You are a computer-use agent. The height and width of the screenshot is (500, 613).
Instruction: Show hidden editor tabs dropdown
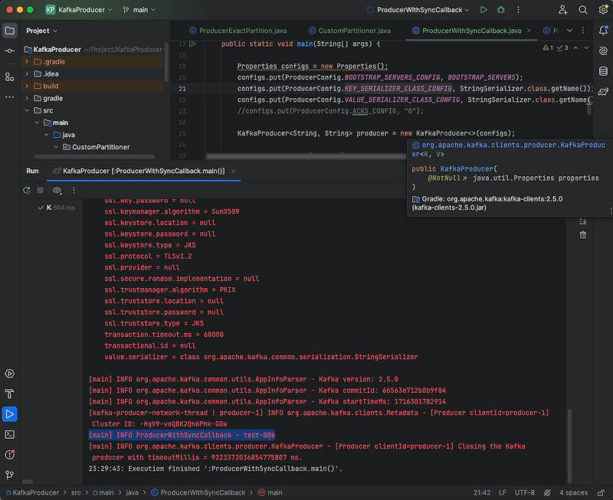pyautogui.click(x=569, y=31)
